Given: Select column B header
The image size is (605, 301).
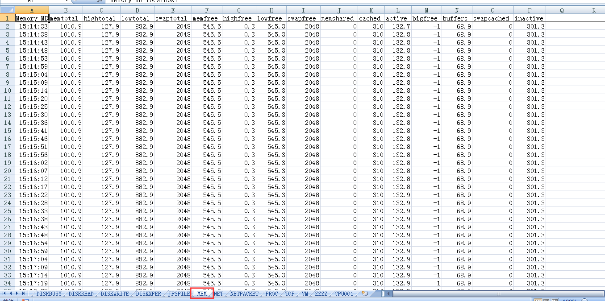Looking at the screenshot, I should [66, 10].
